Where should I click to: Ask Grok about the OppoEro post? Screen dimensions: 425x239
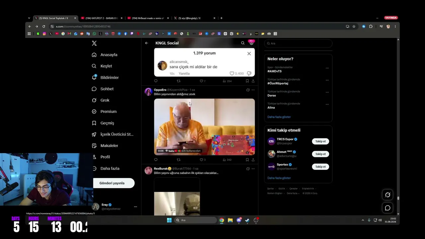pos(248,90)
